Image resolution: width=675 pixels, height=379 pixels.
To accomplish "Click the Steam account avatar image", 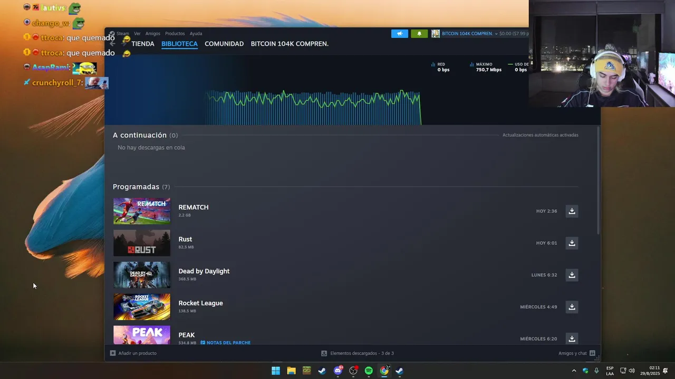I will click(x=436, y=34).
